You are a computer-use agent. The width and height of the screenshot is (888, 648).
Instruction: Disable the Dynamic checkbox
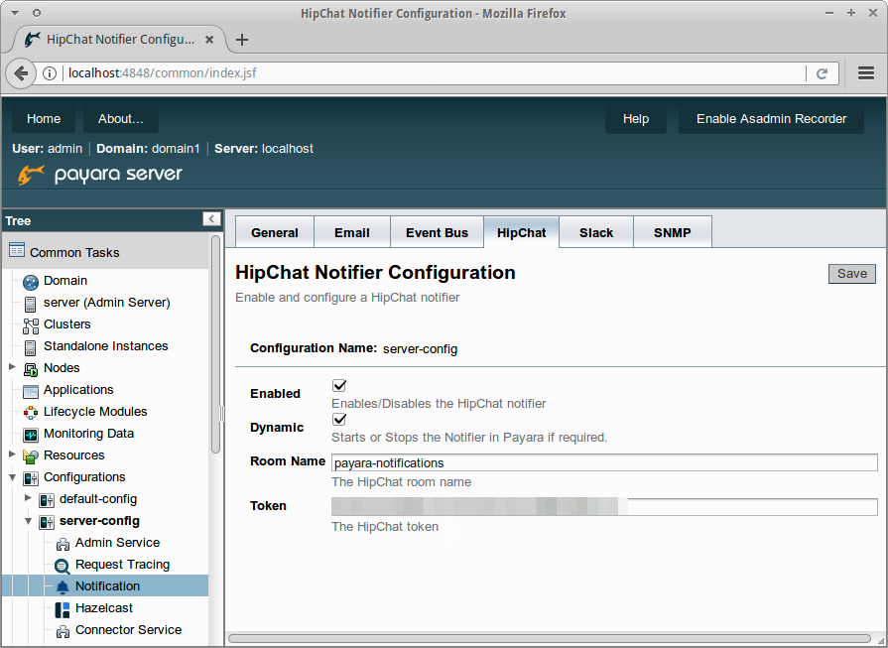pyautogui.click(x=339, y=419)
